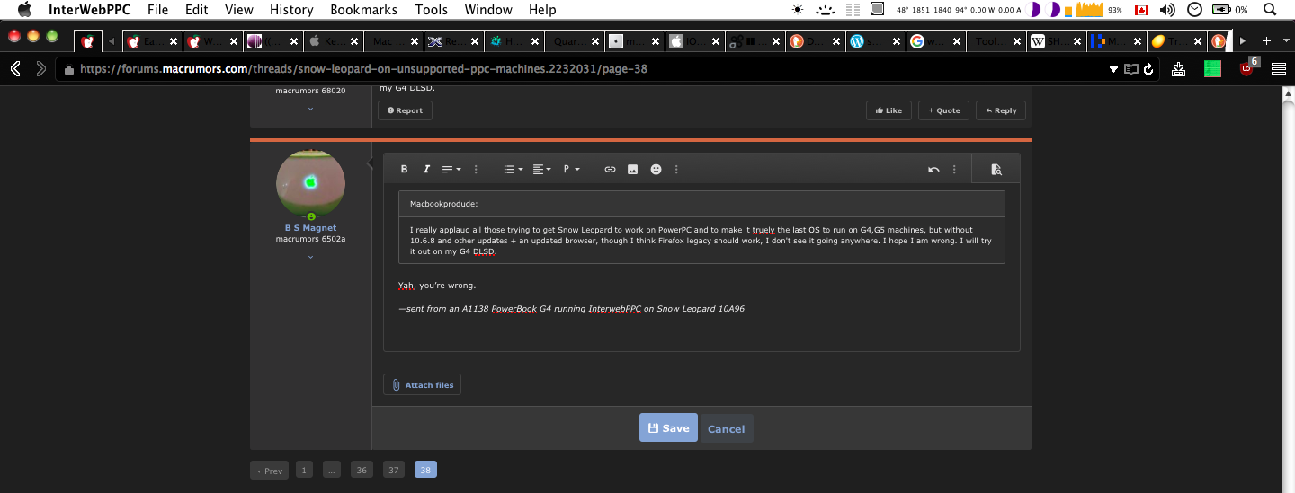
Task: Click the volume icon in the menu bar
Action: click(x=1167, y=10)
